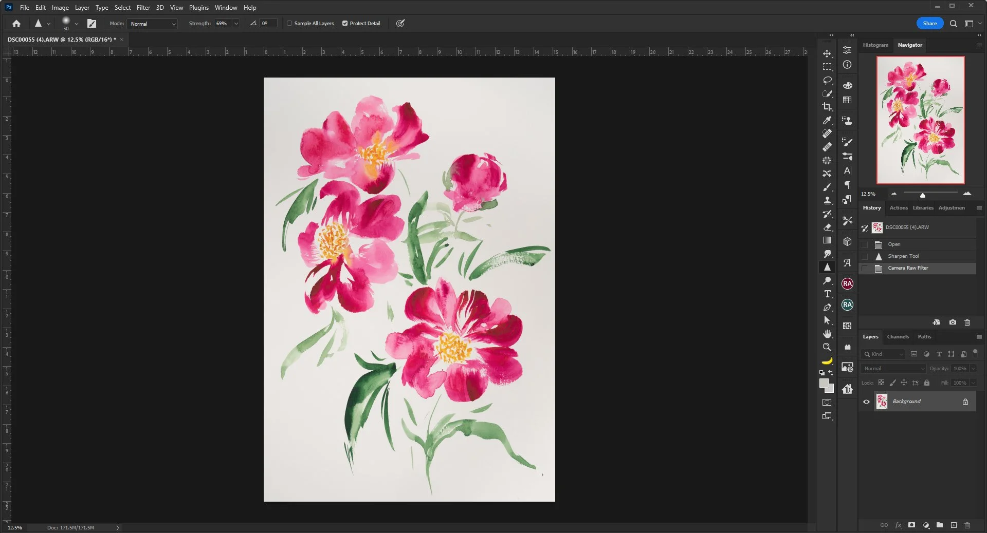Select the Hand tool
The height and width of the screenshot is (533, 987).
(x=827, y=334)
